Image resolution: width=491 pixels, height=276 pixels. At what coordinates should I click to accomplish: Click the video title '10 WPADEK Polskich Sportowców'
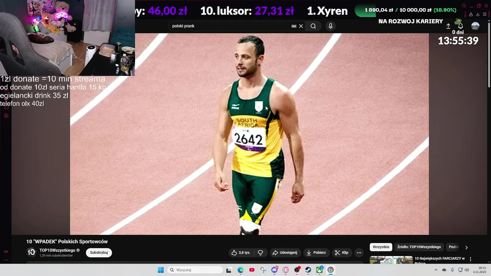point(67,242)
